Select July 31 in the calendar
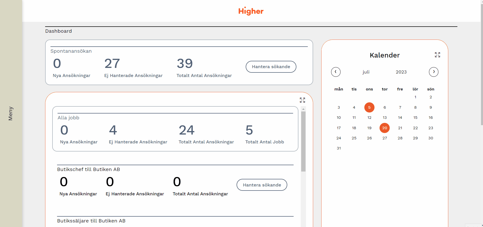This screenshot has height=227, width=483. coord(339,148)
